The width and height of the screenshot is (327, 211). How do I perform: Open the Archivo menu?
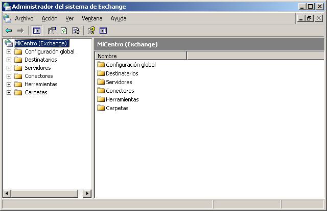coord(24,18)
